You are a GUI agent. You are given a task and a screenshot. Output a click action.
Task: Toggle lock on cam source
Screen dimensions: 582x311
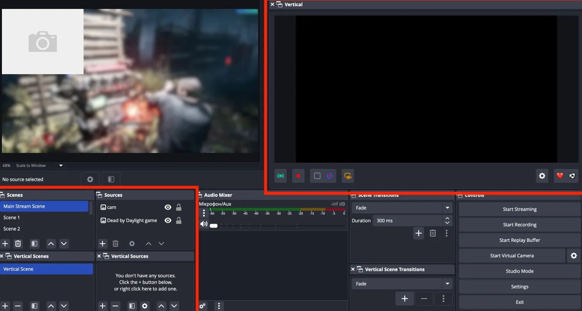(179, 207)
